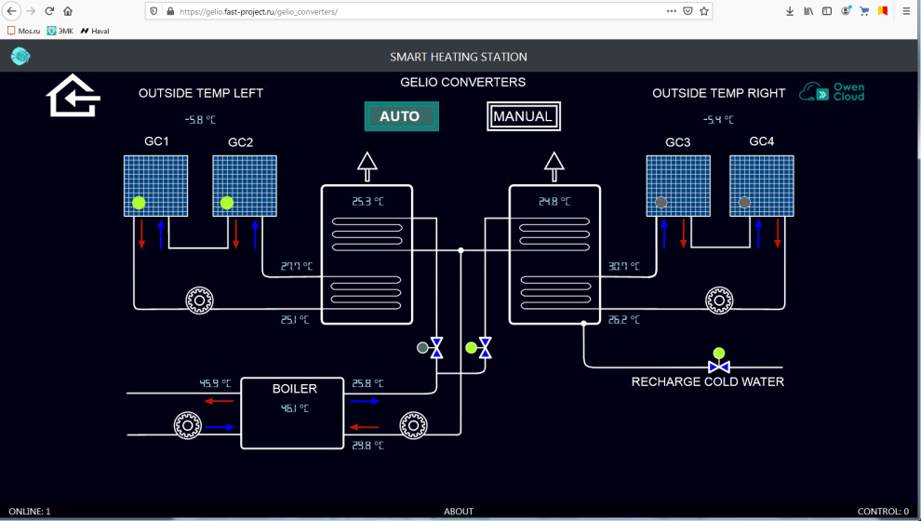The height and width of the screenshot is (521, 921).
Task: Open the Firefox hamburger menu
Action: (x=906, y=11)
